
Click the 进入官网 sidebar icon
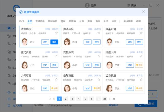(x=9, y=105)
